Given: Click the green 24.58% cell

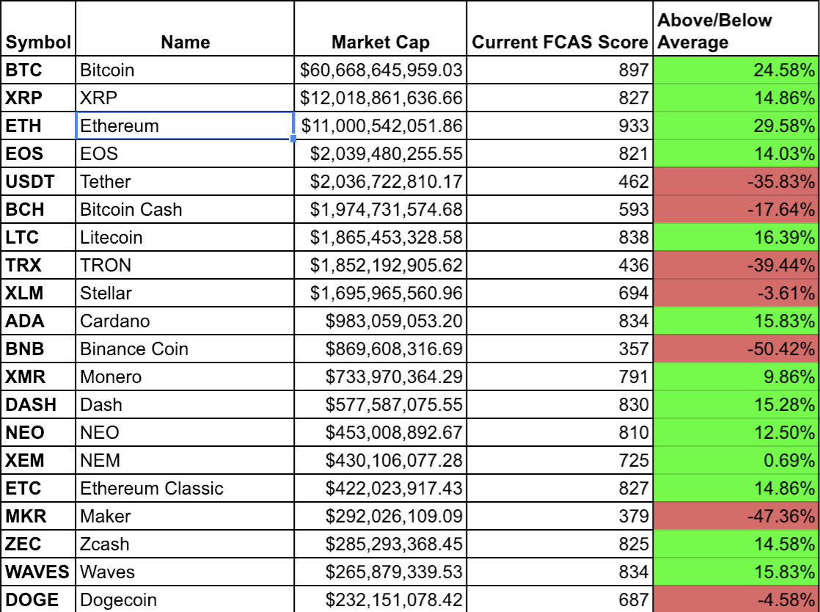Looking at the screenshot, I should [x=736, y=70].
